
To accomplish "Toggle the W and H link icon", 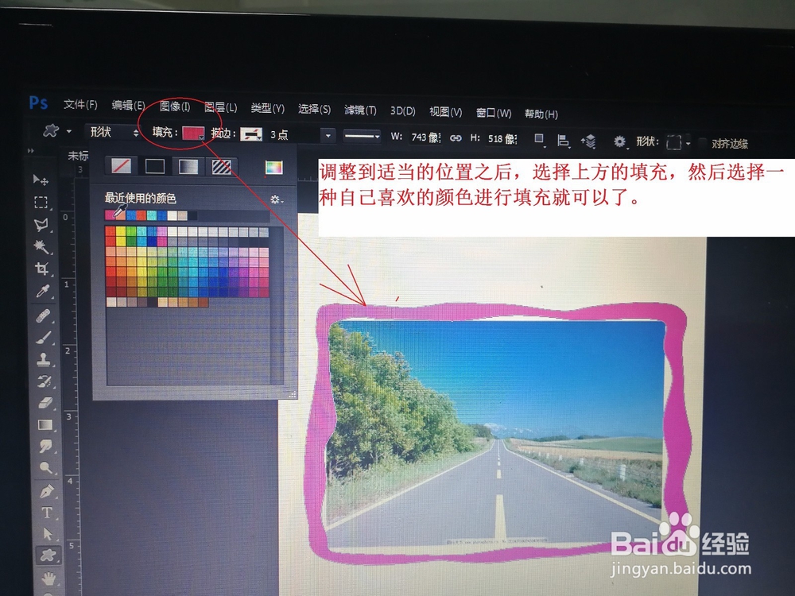I will (455, 137).
